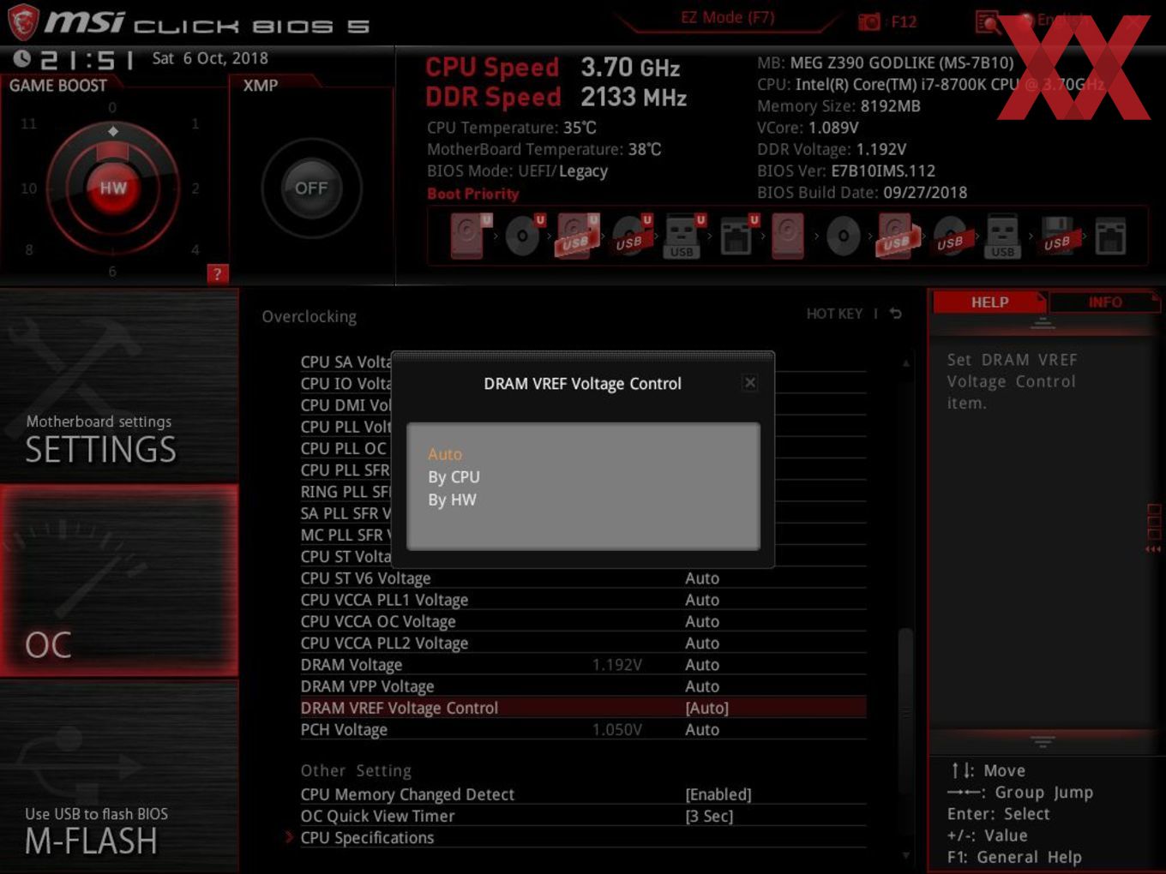Switch to EZ Mode (F7)
Viewport: 1166px width, 874px height.
click(727, 17)
